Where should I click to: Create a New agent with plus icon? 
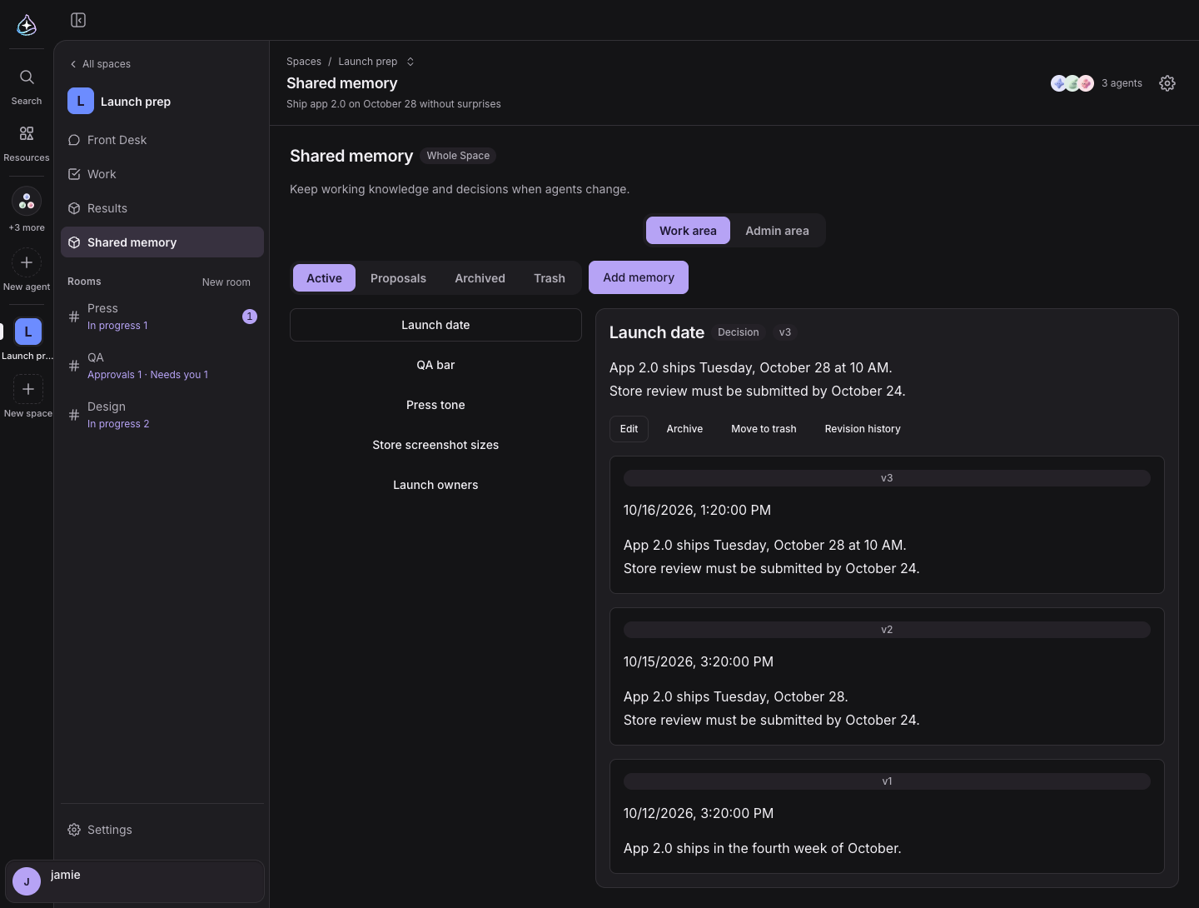[27, 262]
